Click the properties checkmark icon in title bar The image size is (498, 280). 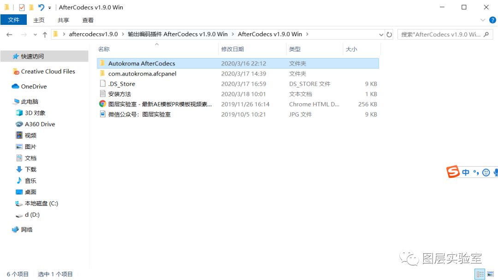[x=22, y=7]
